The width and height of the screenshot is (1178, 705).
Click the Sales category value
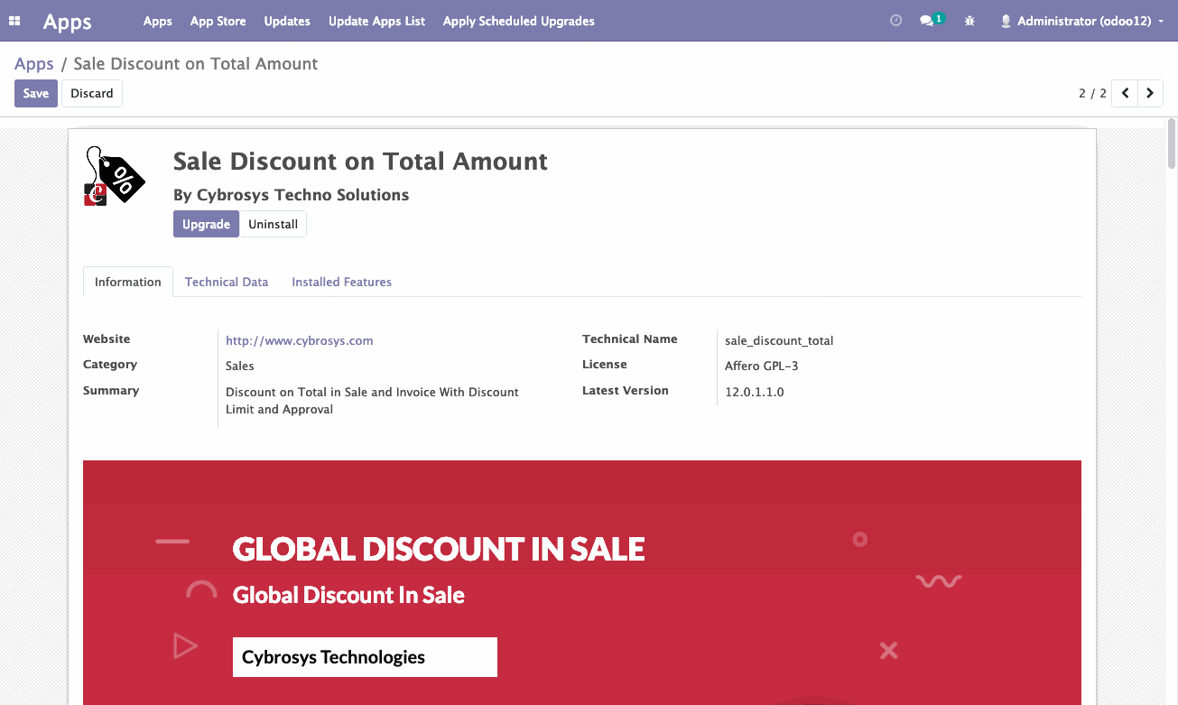coord(240,366)
